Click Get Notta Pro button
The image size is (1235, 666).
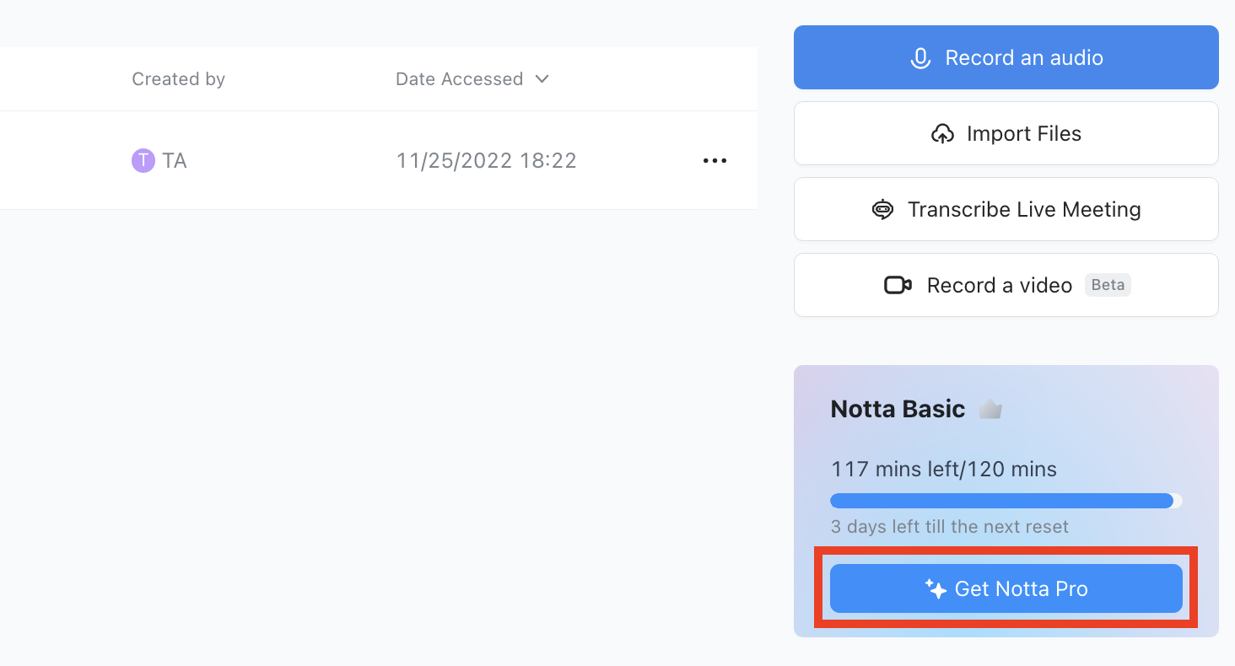click(x=1006, y=588)
